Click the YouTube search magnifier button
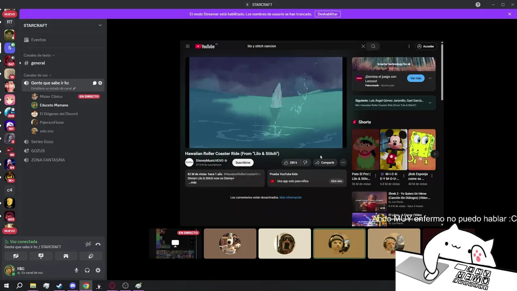 [x=373, y=46]
